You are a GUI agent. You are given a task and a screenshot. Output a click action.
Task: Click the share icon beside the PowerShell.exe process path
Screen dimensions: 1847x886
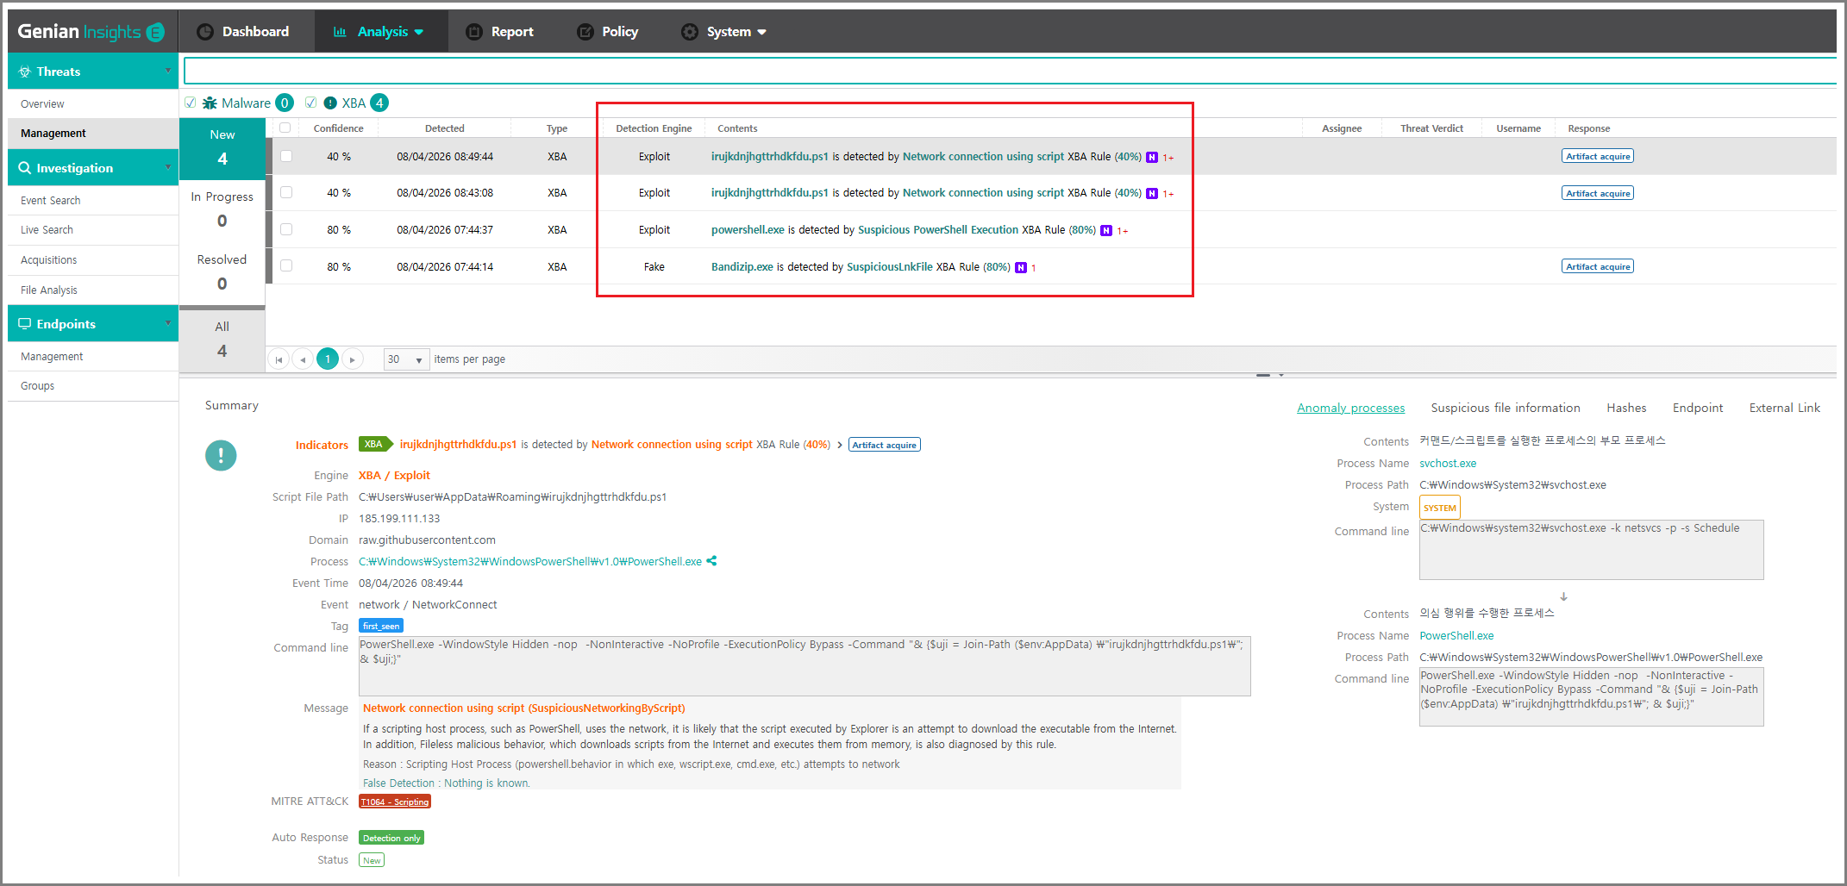[x=711, y=561]
